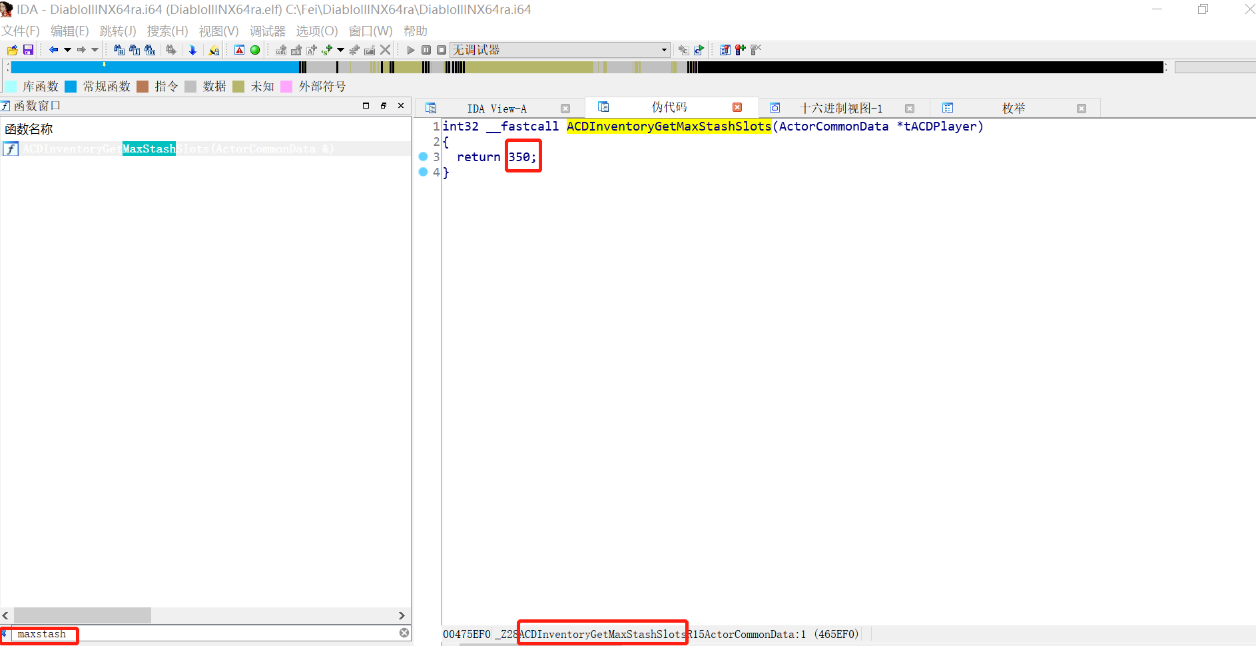The image size is (1256, 646).
Task: Click the open file toolbar icon
Action: tap(13, 50)
